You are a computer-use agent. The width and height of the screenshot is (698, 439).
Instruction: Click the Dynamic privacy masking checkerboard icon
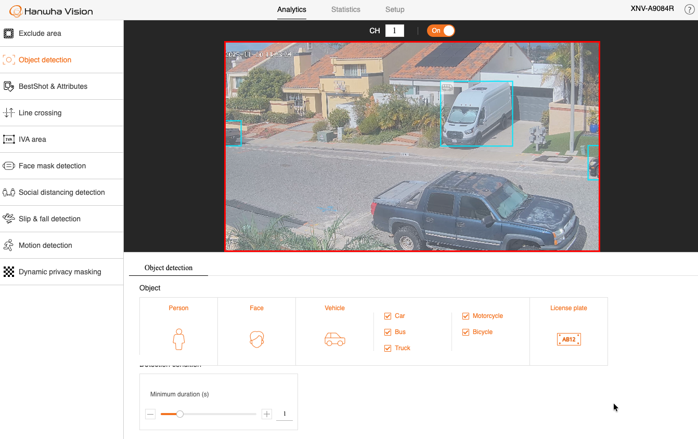(9, 272)
